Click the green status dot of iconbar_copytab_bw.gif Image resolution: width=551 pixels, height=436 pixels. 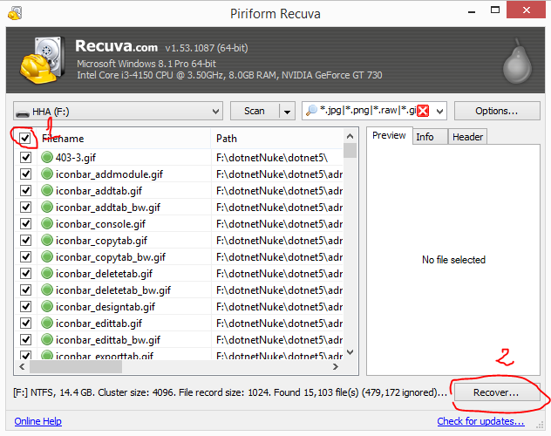[47, 256]
